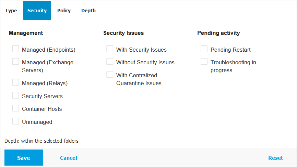Select the Security tab
Screen dimensions: 297x168
[x=37, y=11]
